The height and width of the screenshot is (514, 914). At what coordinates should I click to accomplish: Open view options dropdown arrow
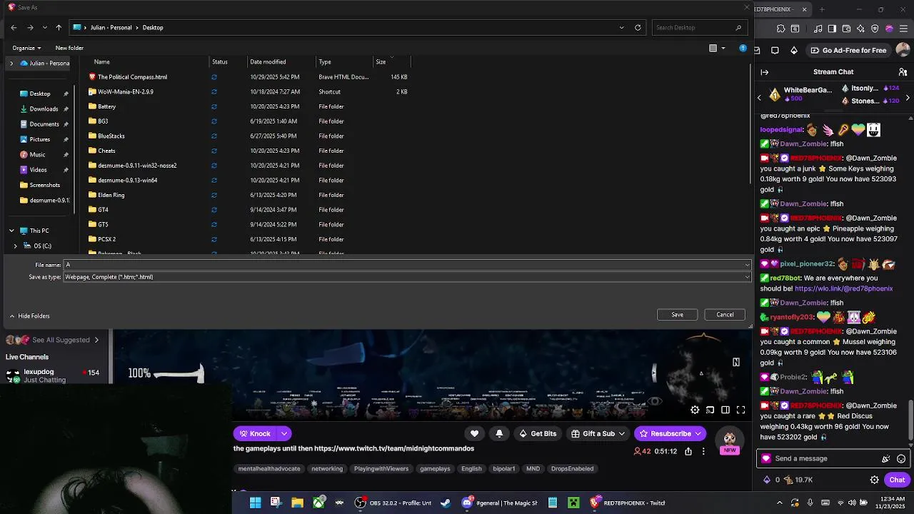(723, 48)
